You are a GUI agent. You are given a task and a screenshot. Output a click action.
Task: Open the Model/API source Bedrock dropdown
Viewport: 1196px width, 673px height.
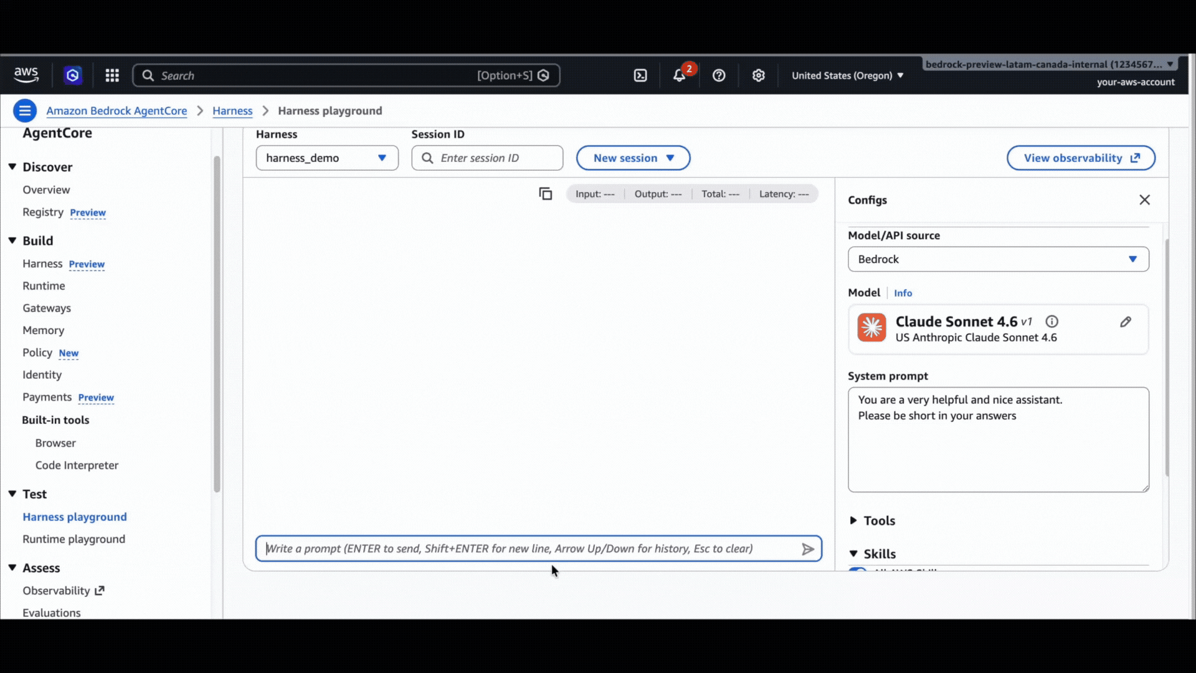[x=998, y=259]
